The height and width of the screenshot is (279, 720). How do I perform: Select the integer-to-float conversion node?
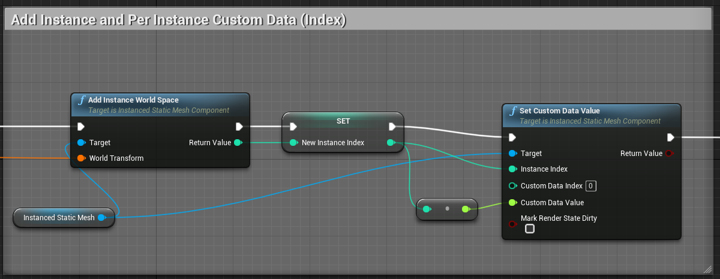[x=447, y=209]
